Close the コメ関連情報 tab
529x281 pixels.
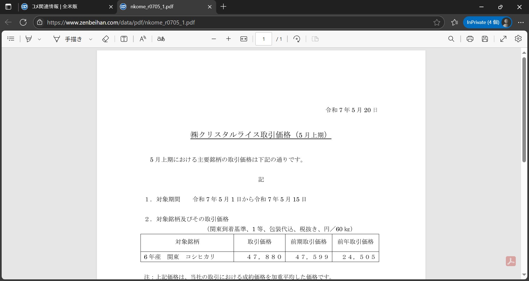(111, 7)
